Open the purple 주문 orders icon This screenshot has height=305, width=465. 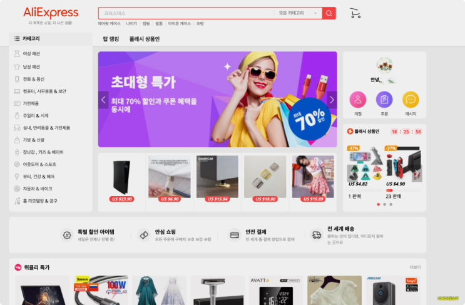(384, 100)
